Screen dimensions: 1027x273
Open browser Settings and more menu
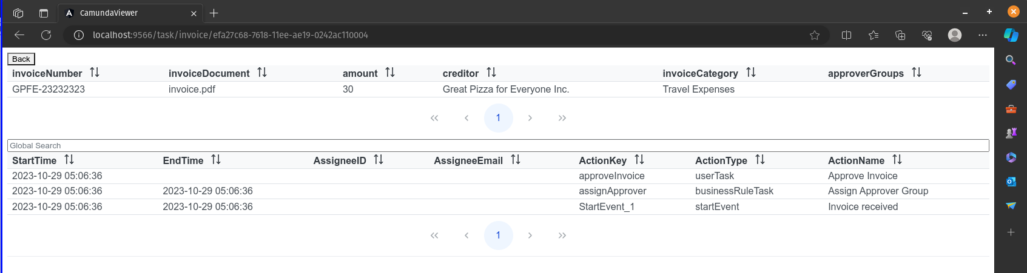click(983, 35)
